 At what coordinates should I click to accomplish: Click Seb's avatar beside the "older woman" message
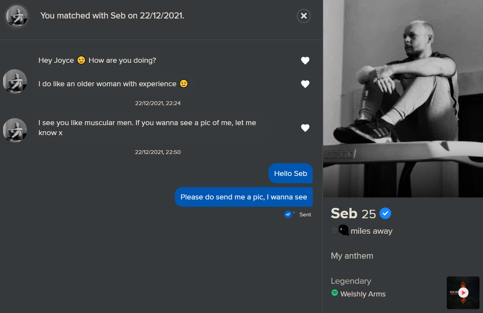15,81
